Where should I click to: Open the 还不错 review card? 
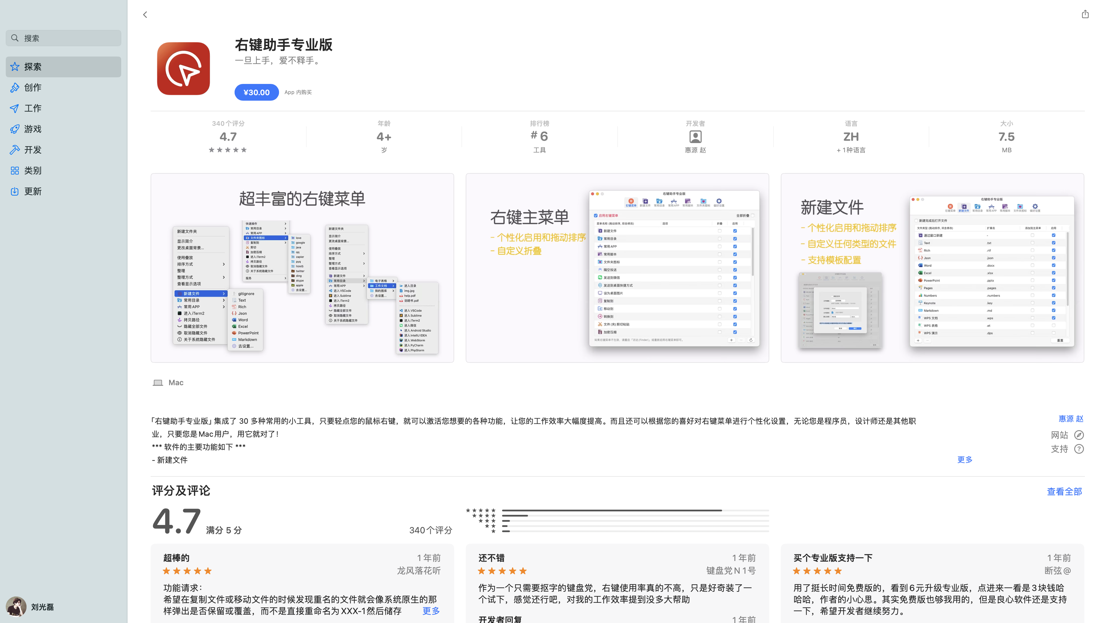click(x=617, y=583)
